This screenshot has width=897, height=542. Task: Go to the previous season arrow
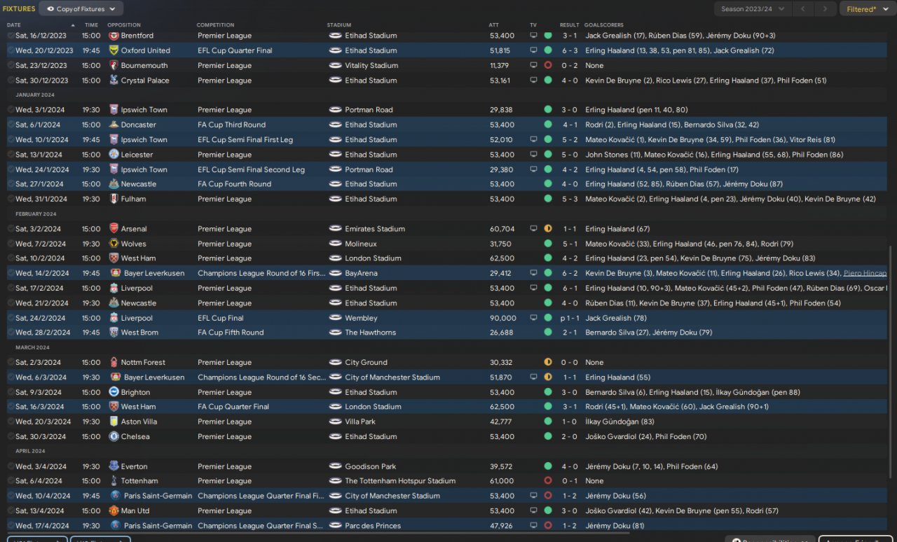tap(804, 9)
